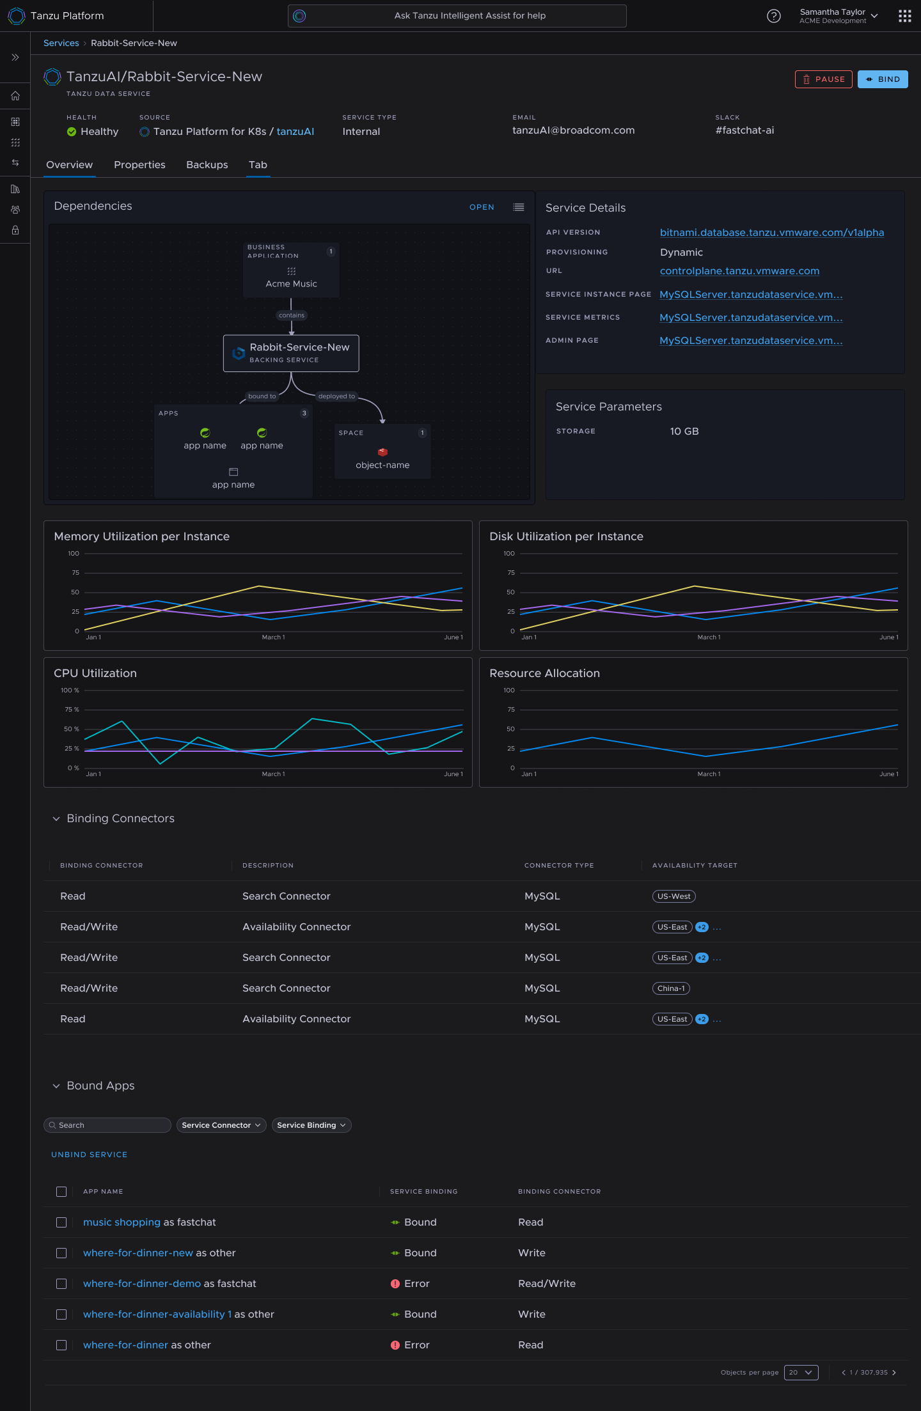The height and width of the screenshot is (1411, 921).
Task: Click the PAUSE button
Action: tap(824, 79)
